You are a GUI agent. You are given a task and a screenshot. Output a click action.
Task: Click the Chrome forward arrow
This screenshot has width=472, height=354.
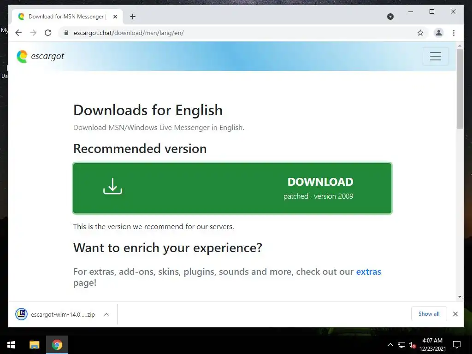coord(33,33)
